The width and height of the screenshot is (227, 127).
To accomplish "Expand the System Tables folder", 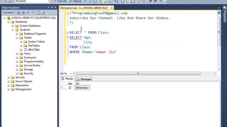I will point(21,42).
